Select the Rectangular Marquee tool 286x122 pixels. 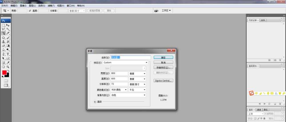[3, 25]
